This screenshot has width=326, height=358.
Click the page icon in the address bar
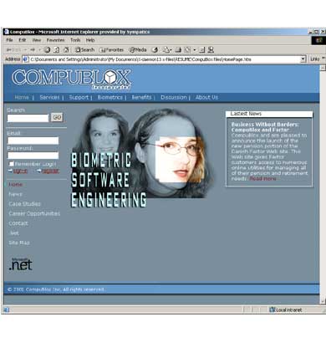click(25, 59)
